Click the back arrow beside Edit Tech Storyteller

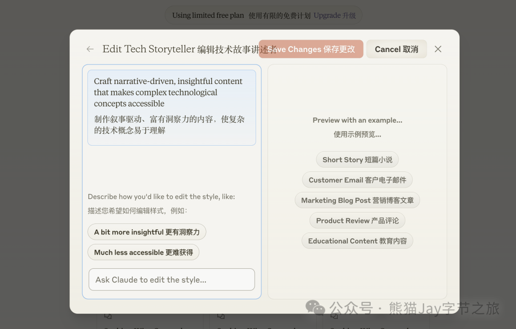point(90,49)
